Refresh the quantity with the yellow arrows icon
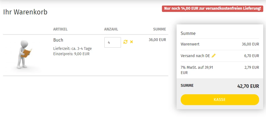 [125, 42]
